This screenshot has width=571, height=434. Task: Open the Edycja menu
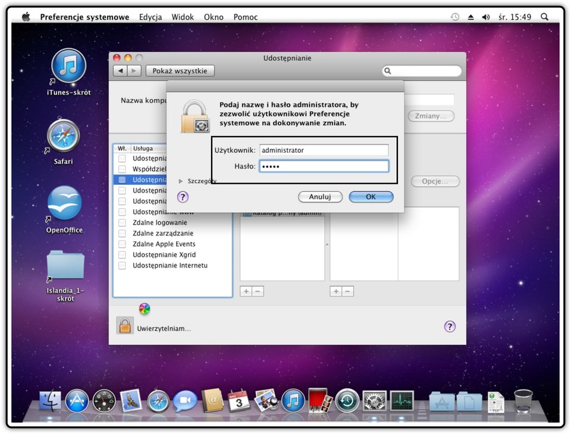tap(150, 17)
